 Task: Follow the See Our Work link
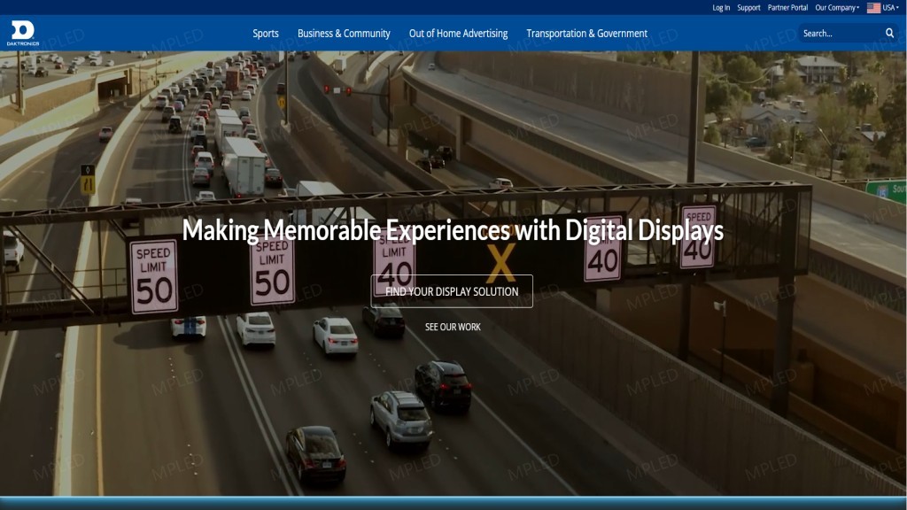(x=453, y=327)
